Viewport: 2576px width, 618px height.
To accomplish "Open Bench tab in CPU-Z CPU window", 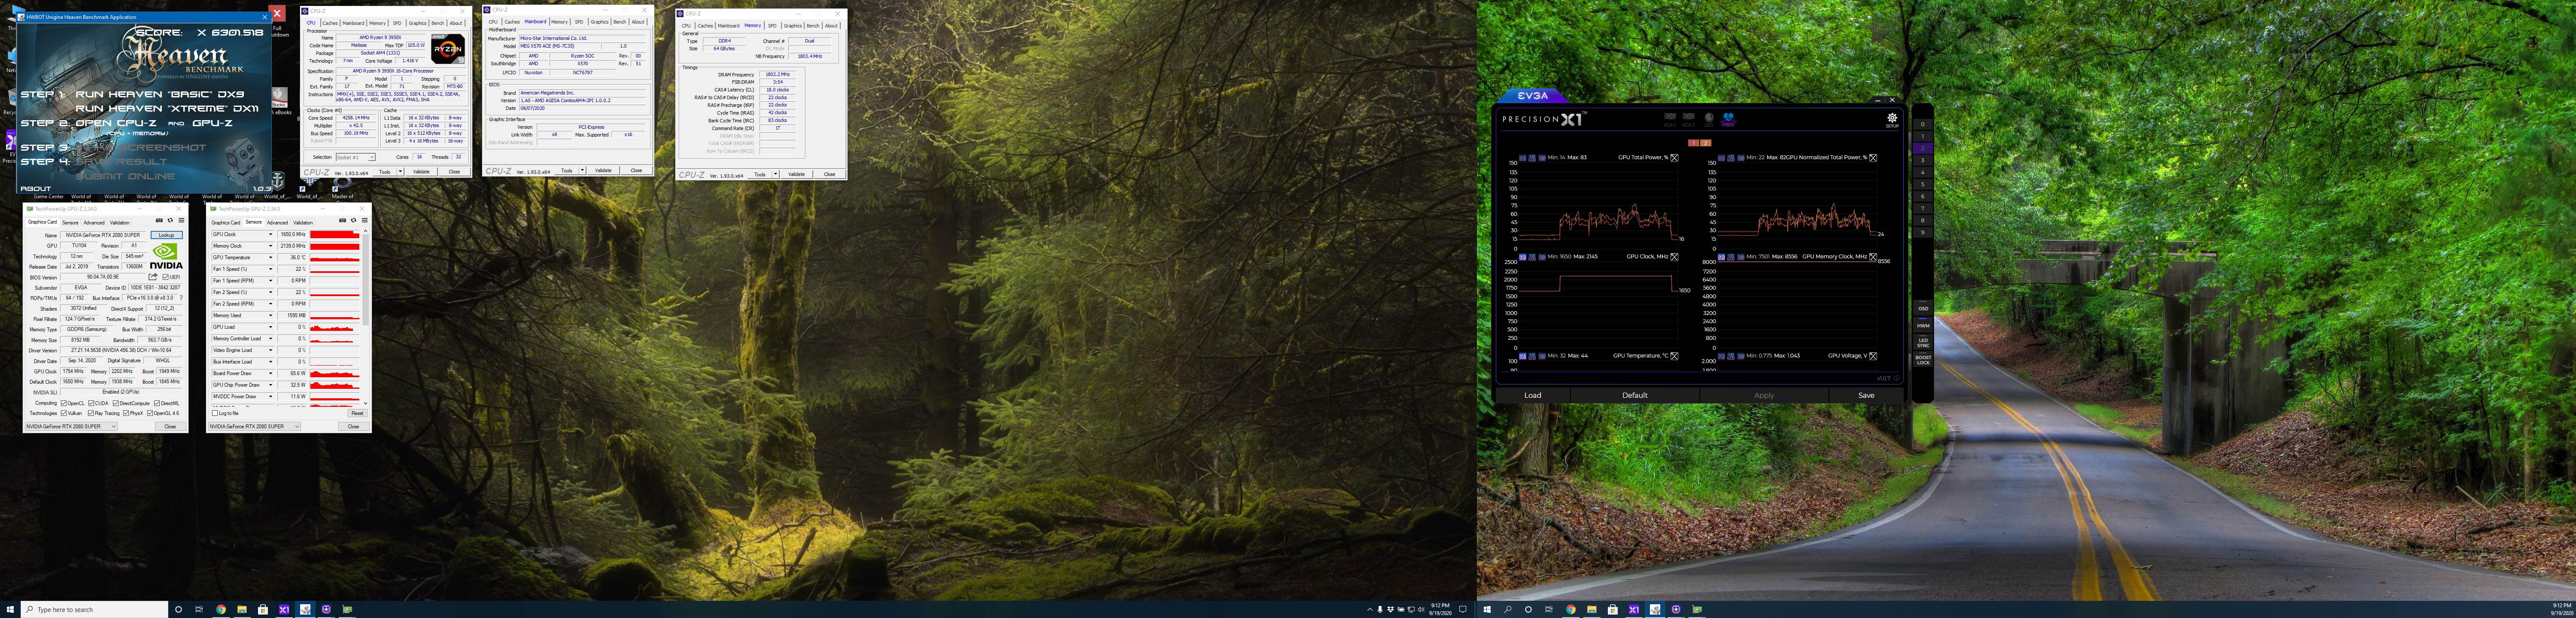I will (438, 23).
